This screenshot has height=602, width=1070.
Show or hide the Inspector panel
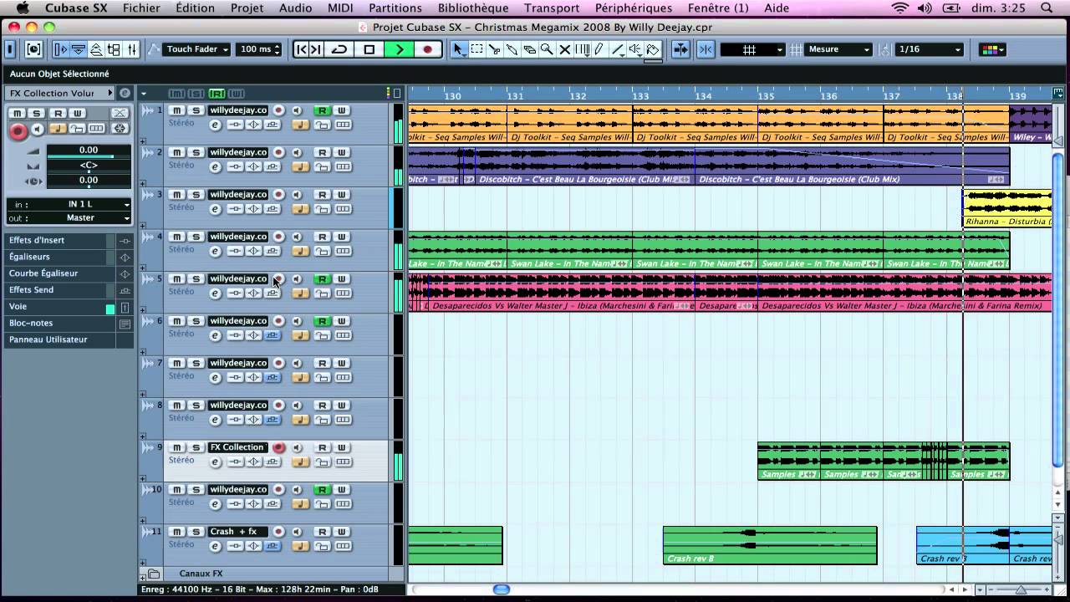(x=60, y=49)
